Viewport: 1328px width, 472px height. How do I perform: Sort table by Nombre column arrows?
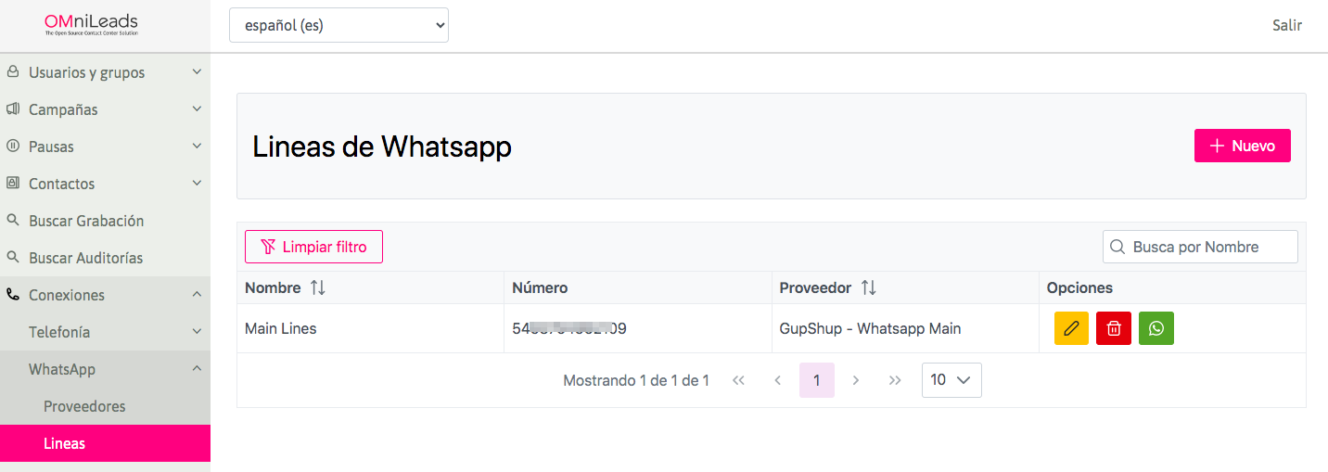[x=318, y=288]
